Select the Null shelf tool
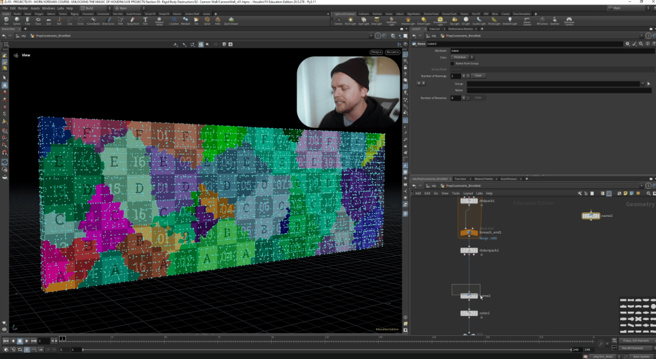 59,20
